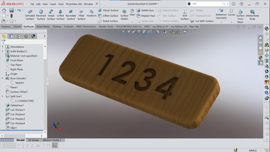
Task: Click the Delete/Keep Body tool
Action: pos(252,15)
